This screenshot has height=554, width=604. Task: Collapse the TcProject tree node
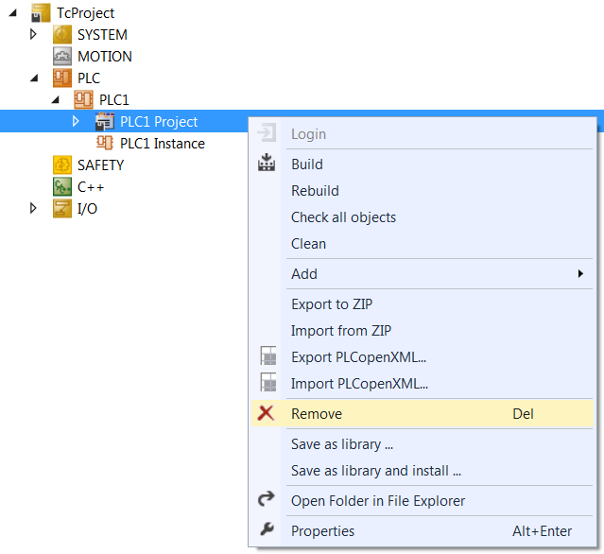13,13
